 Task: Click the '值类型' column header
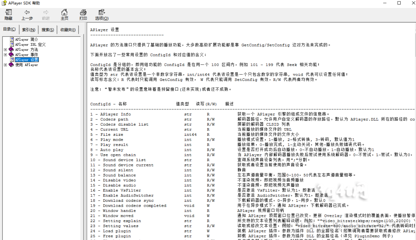tap(182, 104)
